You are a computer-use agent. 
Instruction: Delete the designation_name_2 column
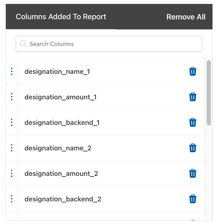(193, 148)
